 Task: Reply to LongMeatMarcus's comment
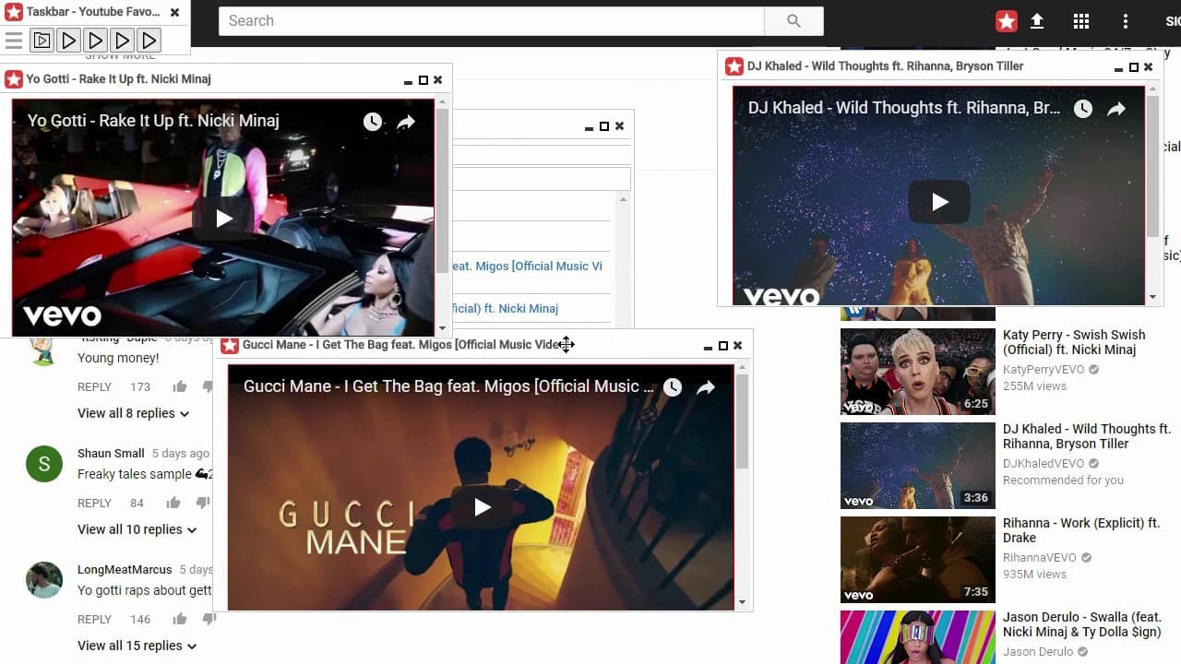pyautogui.click(x=94, y=619)
